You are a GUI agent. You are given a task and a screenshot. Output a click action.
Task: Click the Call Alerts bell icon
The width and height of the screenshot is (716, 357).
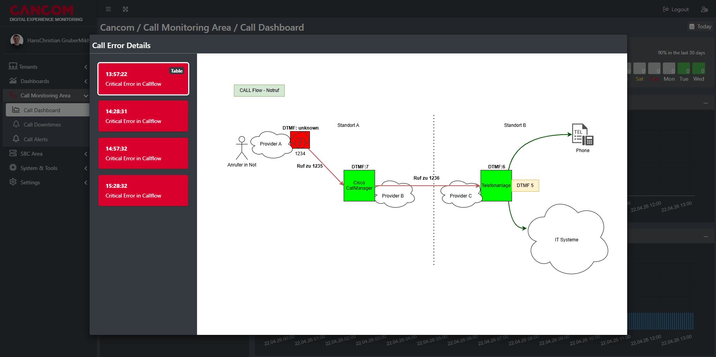[x=16, y=139]
